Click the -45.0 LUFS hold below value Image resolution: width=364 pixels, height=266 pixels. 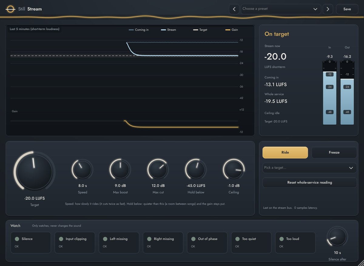tap(196, 186)
